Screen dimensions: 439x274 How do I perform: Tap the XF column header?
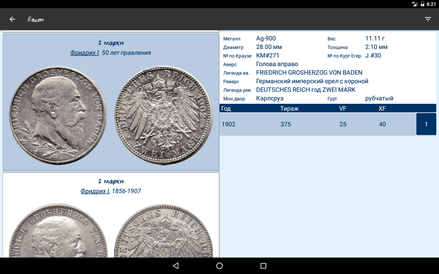382,109
